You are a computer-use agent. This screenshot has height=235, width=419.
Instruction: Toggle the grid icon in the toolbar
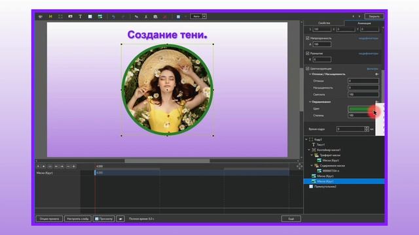click(178, 16)
